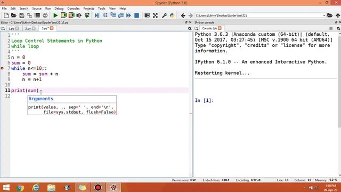341x192 pixels.
Task: Open editor options magnifier icon
Action: coord(190,28)
